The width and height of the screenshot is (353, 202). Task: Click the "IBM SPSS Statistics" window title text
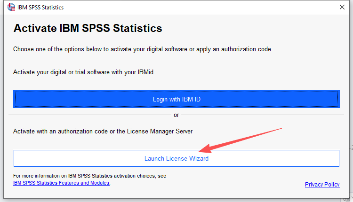click(42, 8)
